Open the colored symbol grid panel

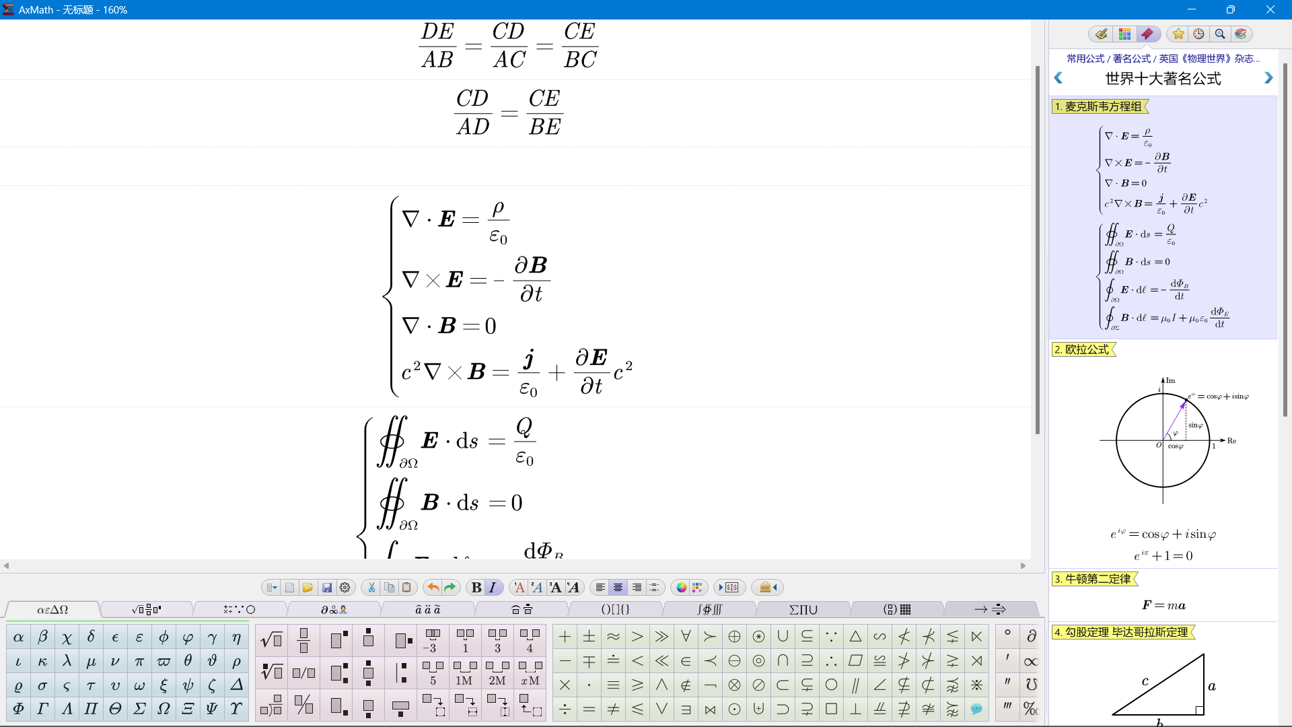pos(1124,34)
